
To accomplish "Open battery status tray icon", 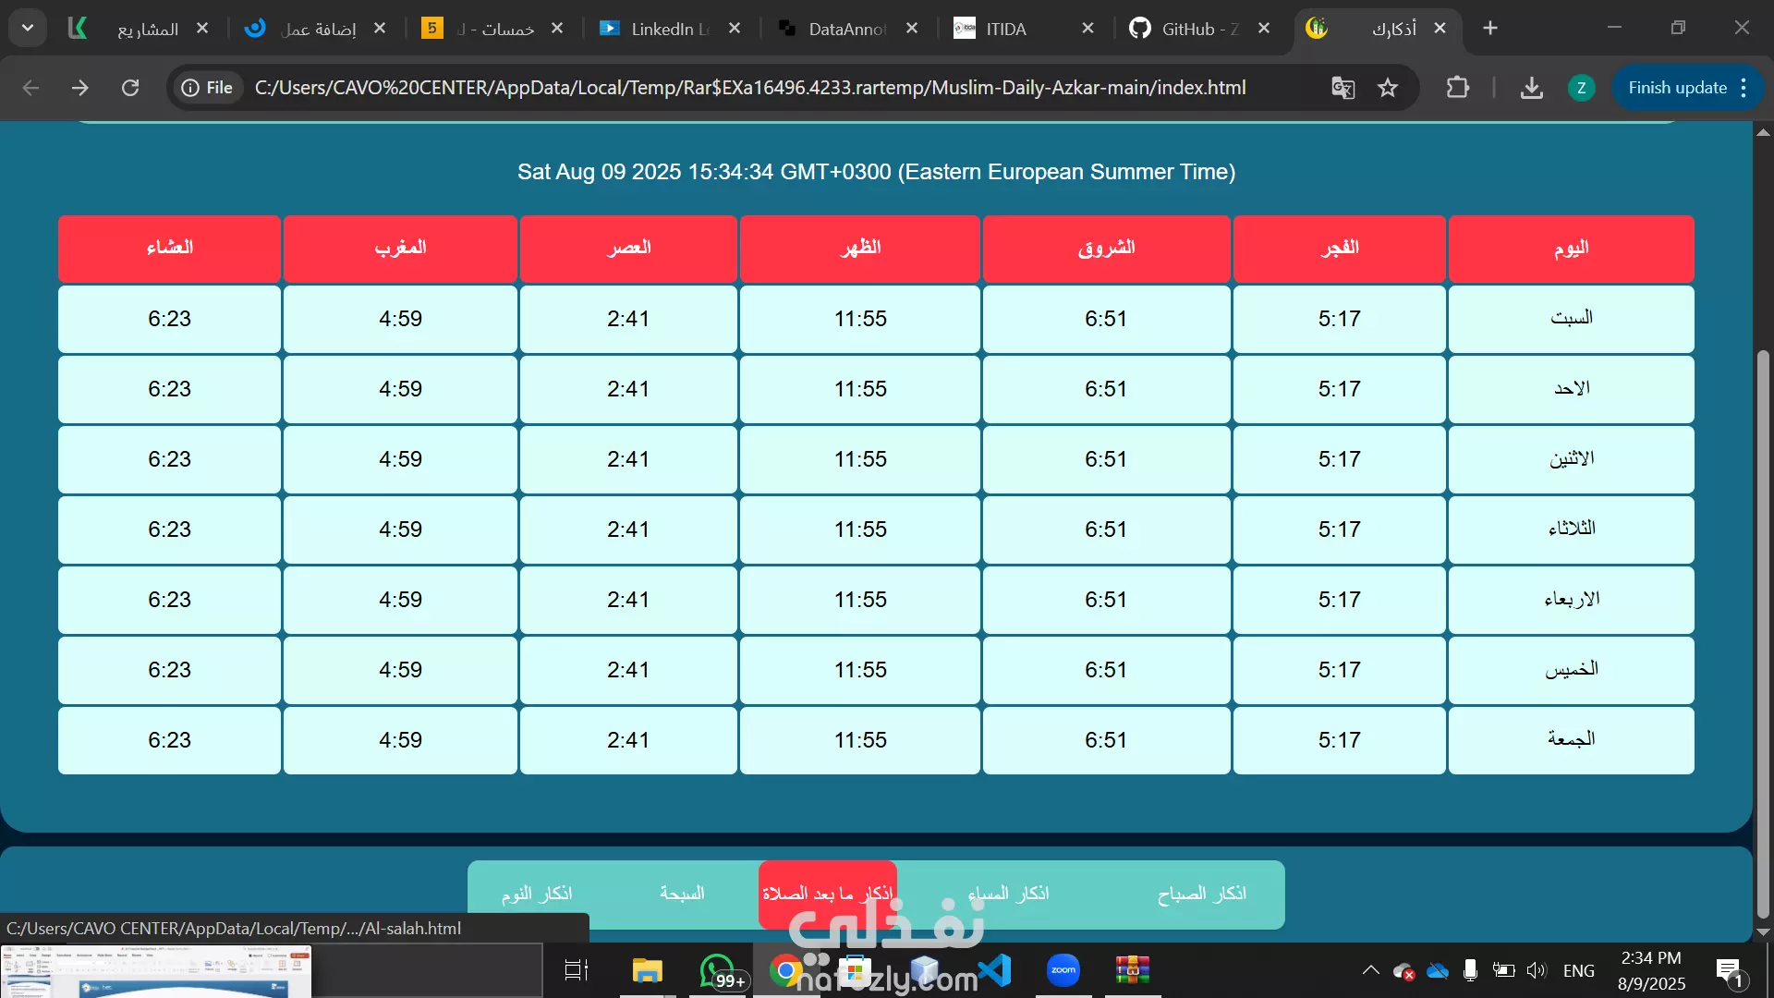I will tap(1503, 970).
